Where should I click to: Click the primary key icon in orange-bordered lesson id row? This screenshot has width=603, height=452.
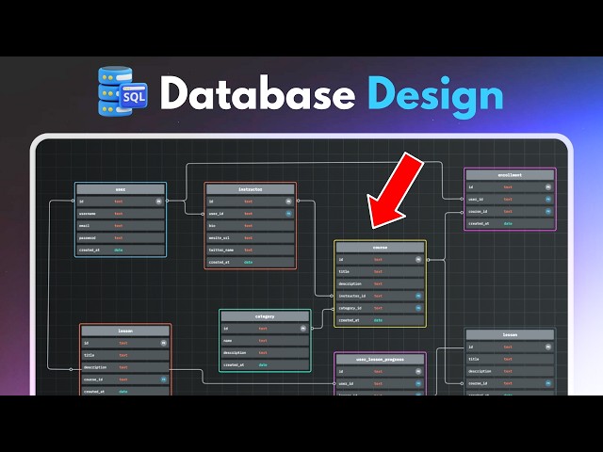coord(163,343)
